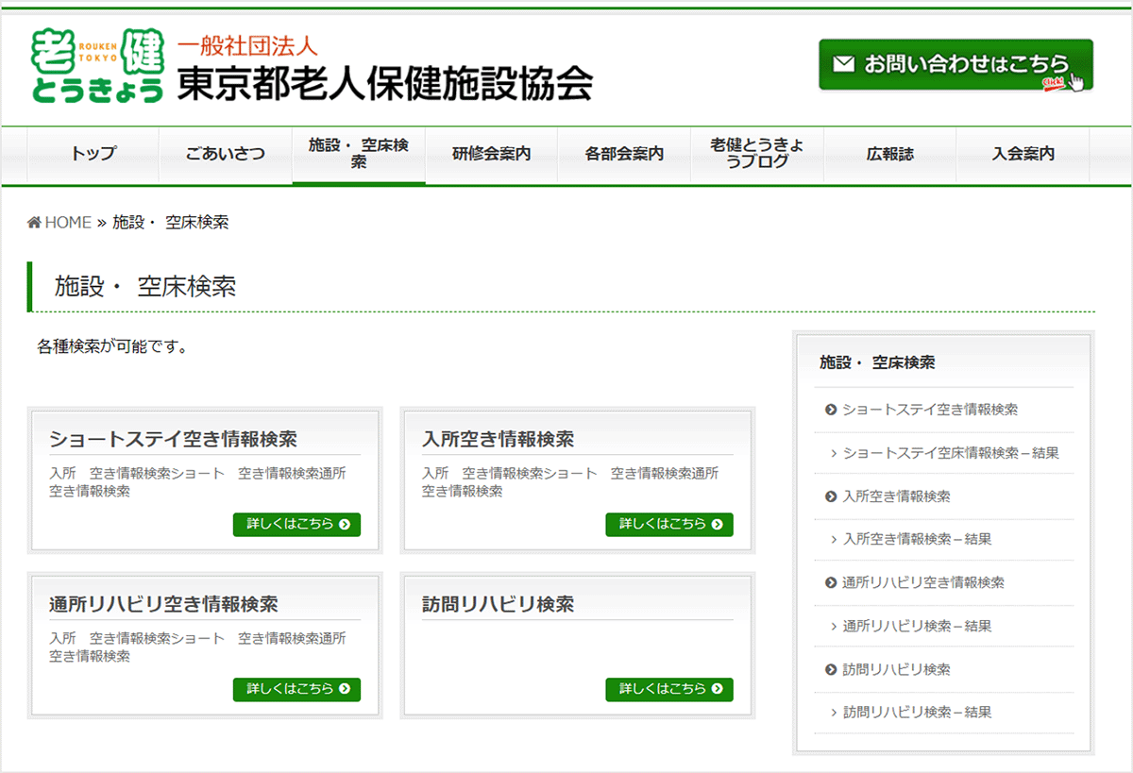Click sidebar link 通所リハビリ検索－結果
Image resolution: width=1133 pixels, height=773 pixels.
point(917,627)
